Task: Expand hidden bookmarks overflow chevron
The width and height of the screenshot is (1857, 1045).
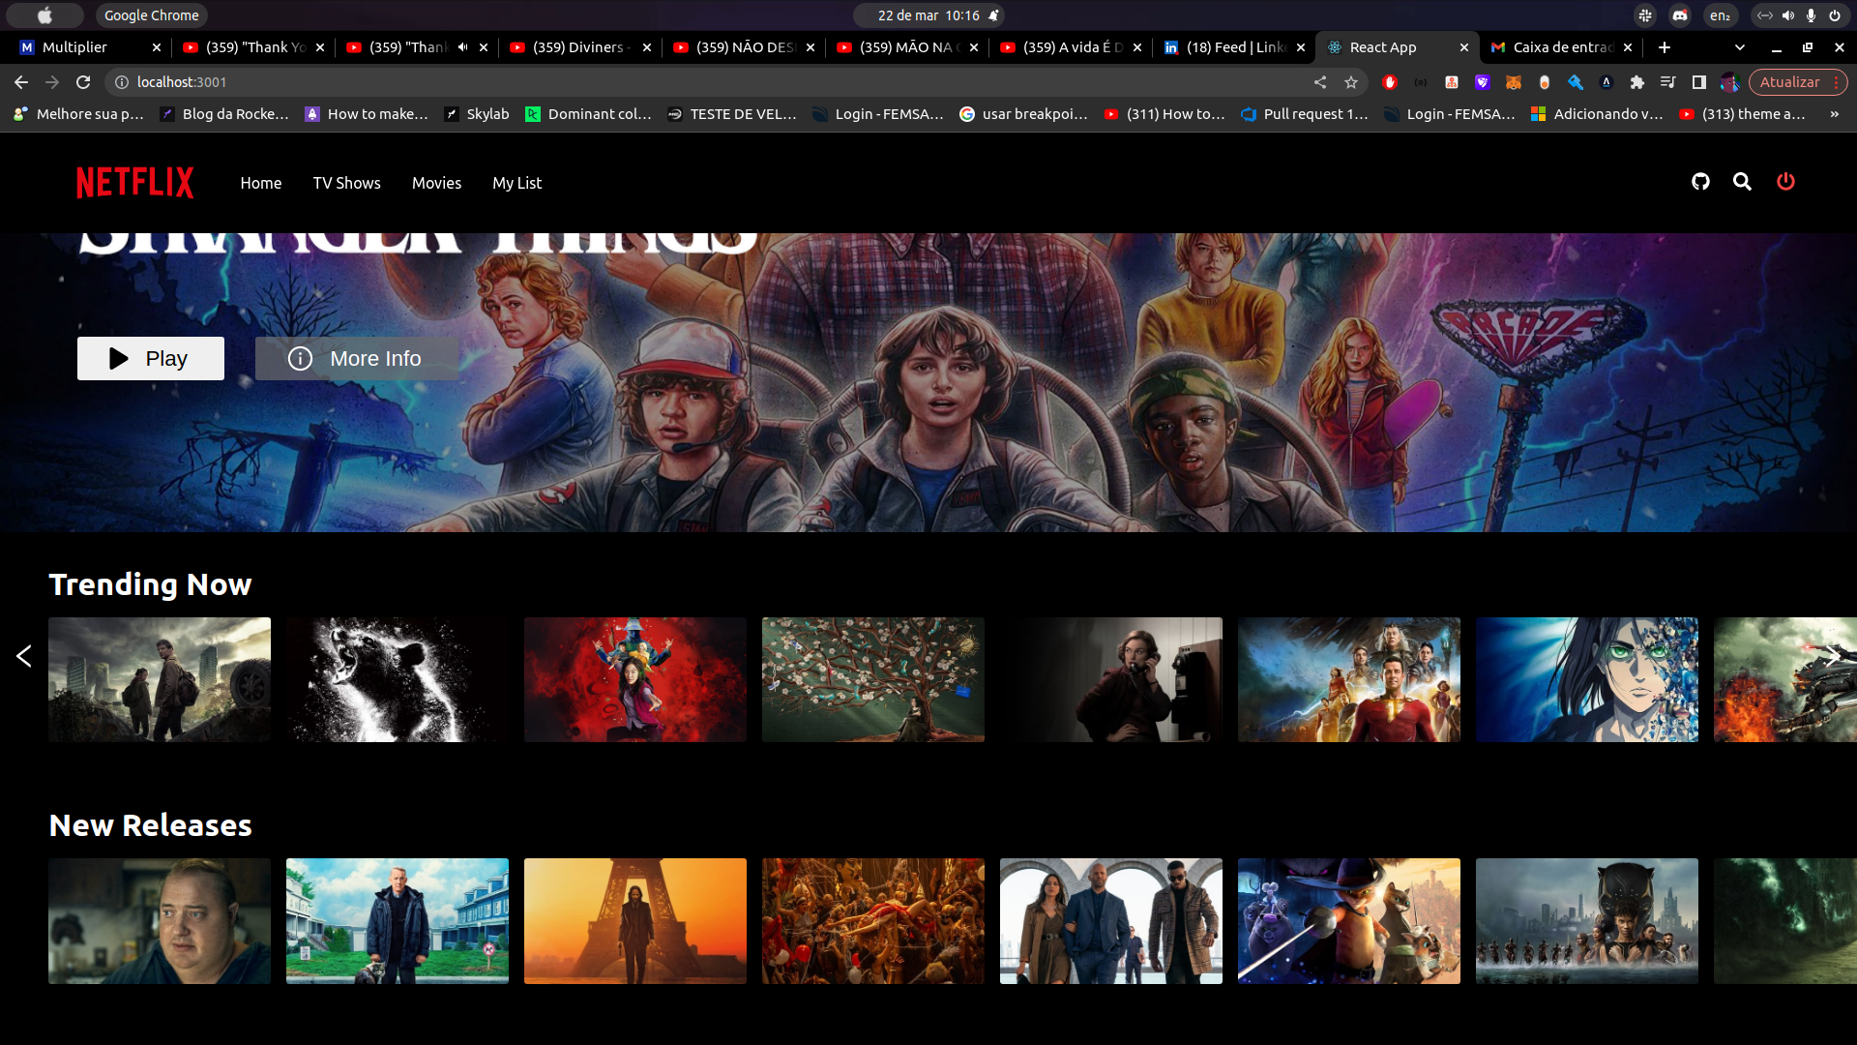Action: [x=1834, y=114]
